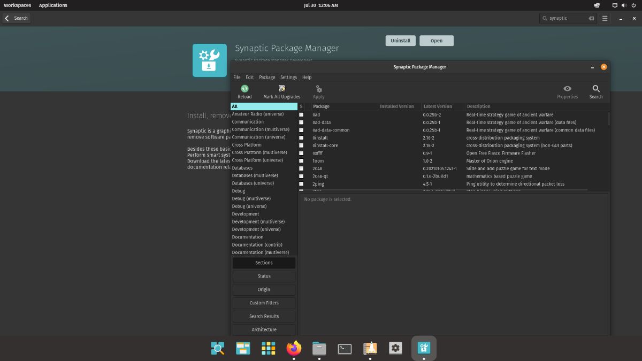Switch sidebar to Custom Filters view

click(264, 303)
